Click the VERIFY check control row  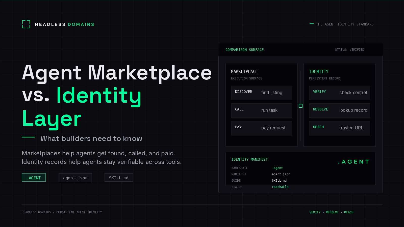339,93
